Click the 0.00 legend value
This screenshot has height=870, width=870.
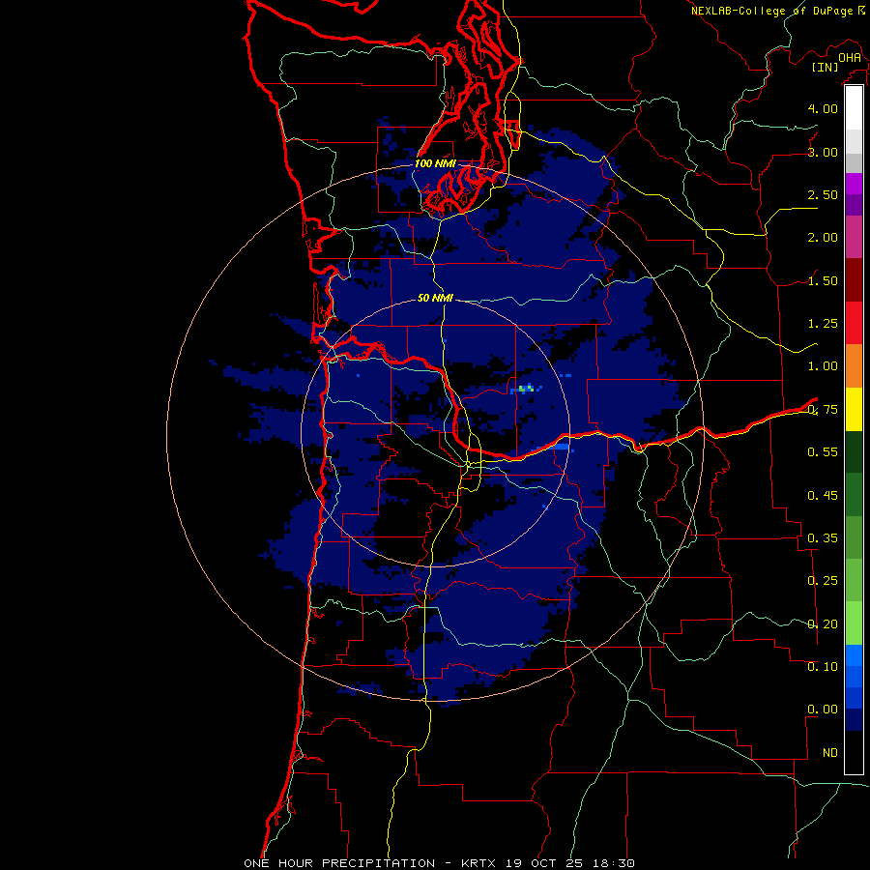click(x=823, y=710)
